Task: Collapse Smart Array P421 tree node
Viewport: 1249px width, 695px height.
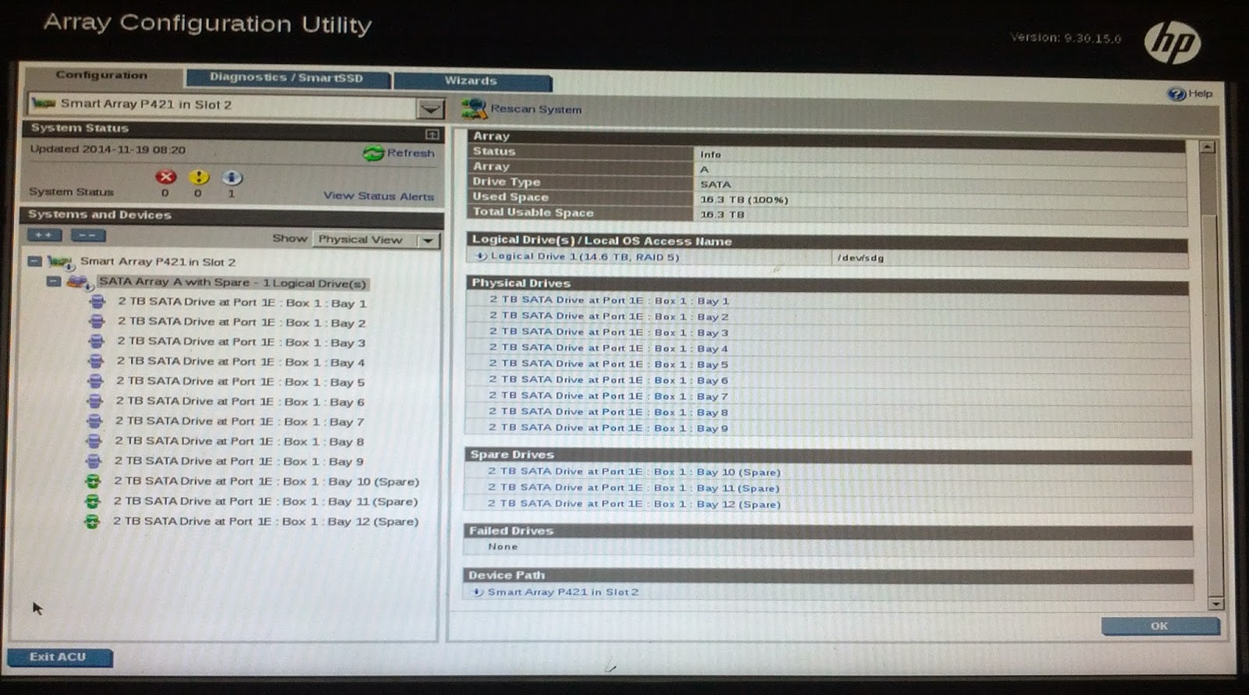Action: click(34, 261)
